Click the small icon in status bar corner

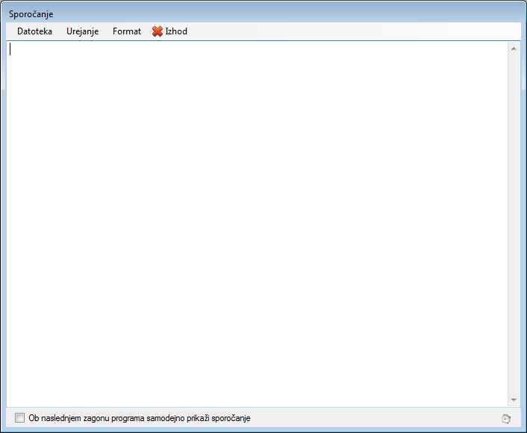(x=507, y=419)
